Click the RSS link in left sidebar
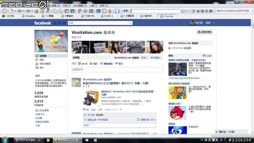The width and height of the screenshot is (254, 143). 40,114
